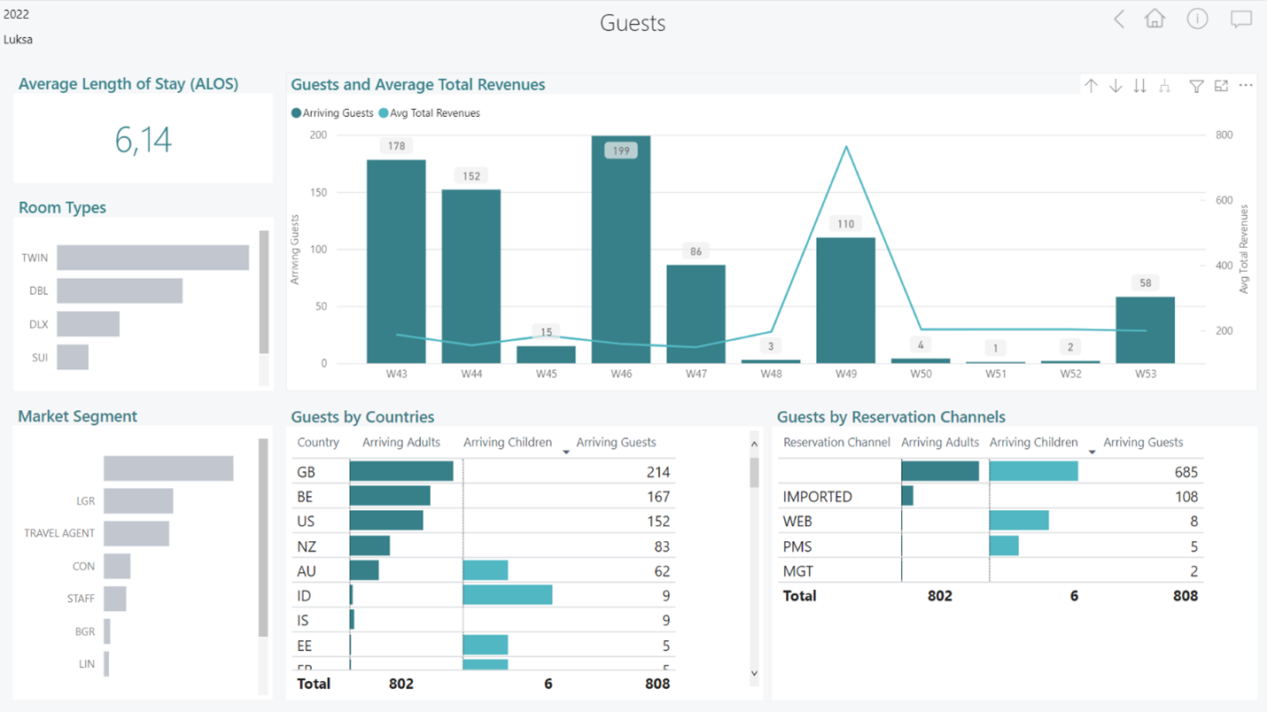Open the comments speech bubble icon

point(1240,19)
